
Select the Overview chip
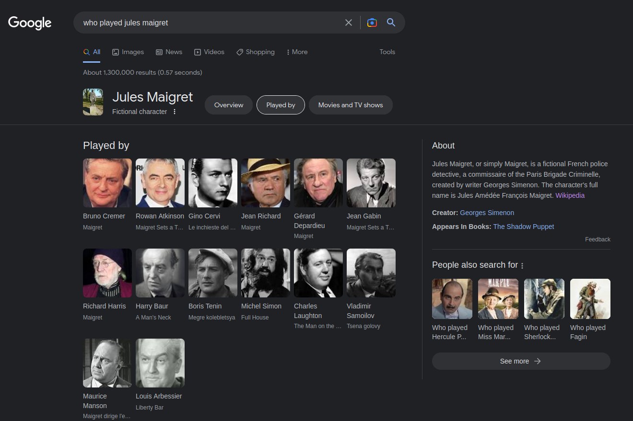tap(229, 105)
